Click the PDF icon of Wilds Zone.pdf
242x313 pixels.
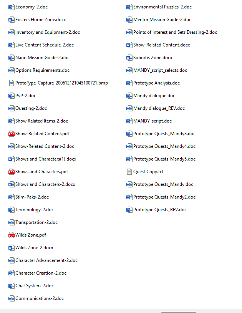(12, 235)
